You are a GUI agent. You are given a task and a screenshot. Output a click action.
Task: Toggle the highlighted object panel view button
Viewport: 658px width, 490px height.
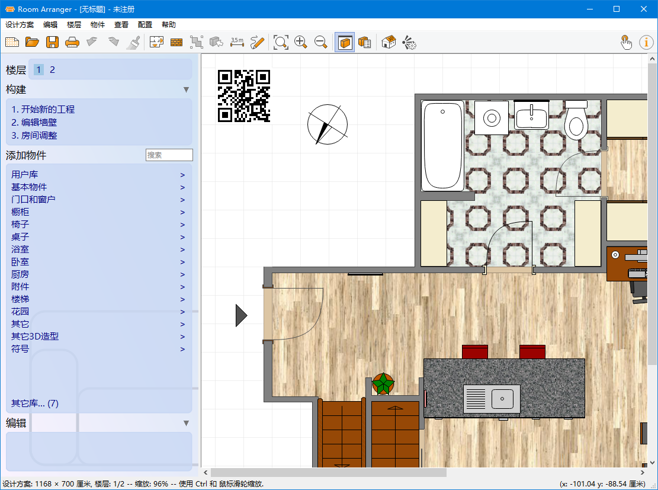(345, 42)
